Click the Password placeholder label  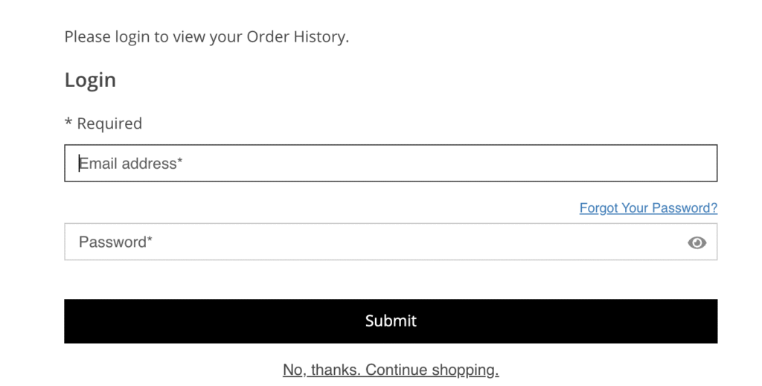click(115, 242)
